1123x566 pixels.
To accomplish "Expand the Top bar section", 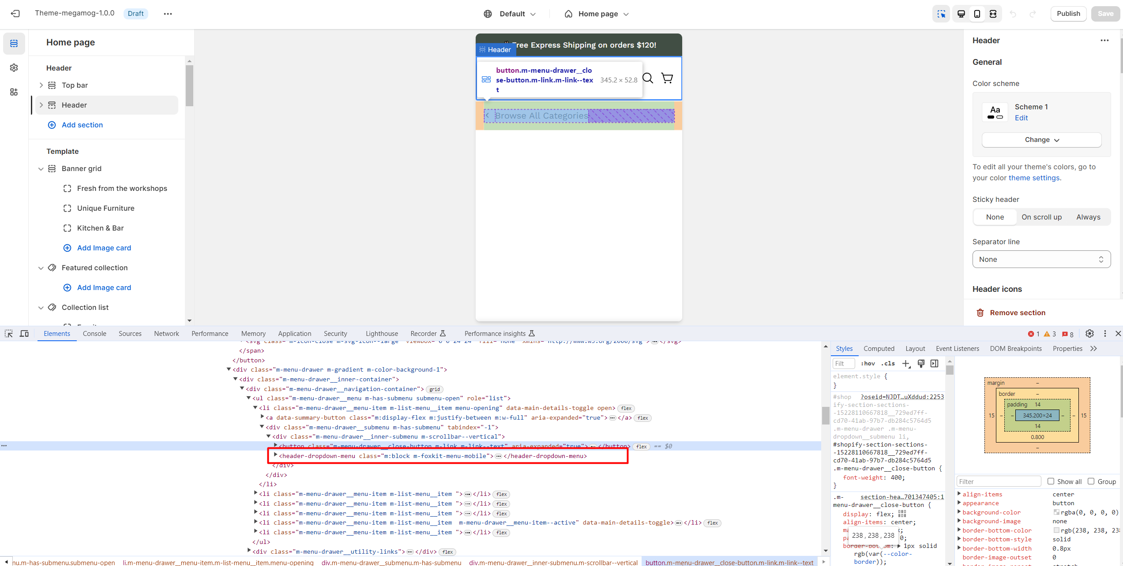I will tap(41, 85).
